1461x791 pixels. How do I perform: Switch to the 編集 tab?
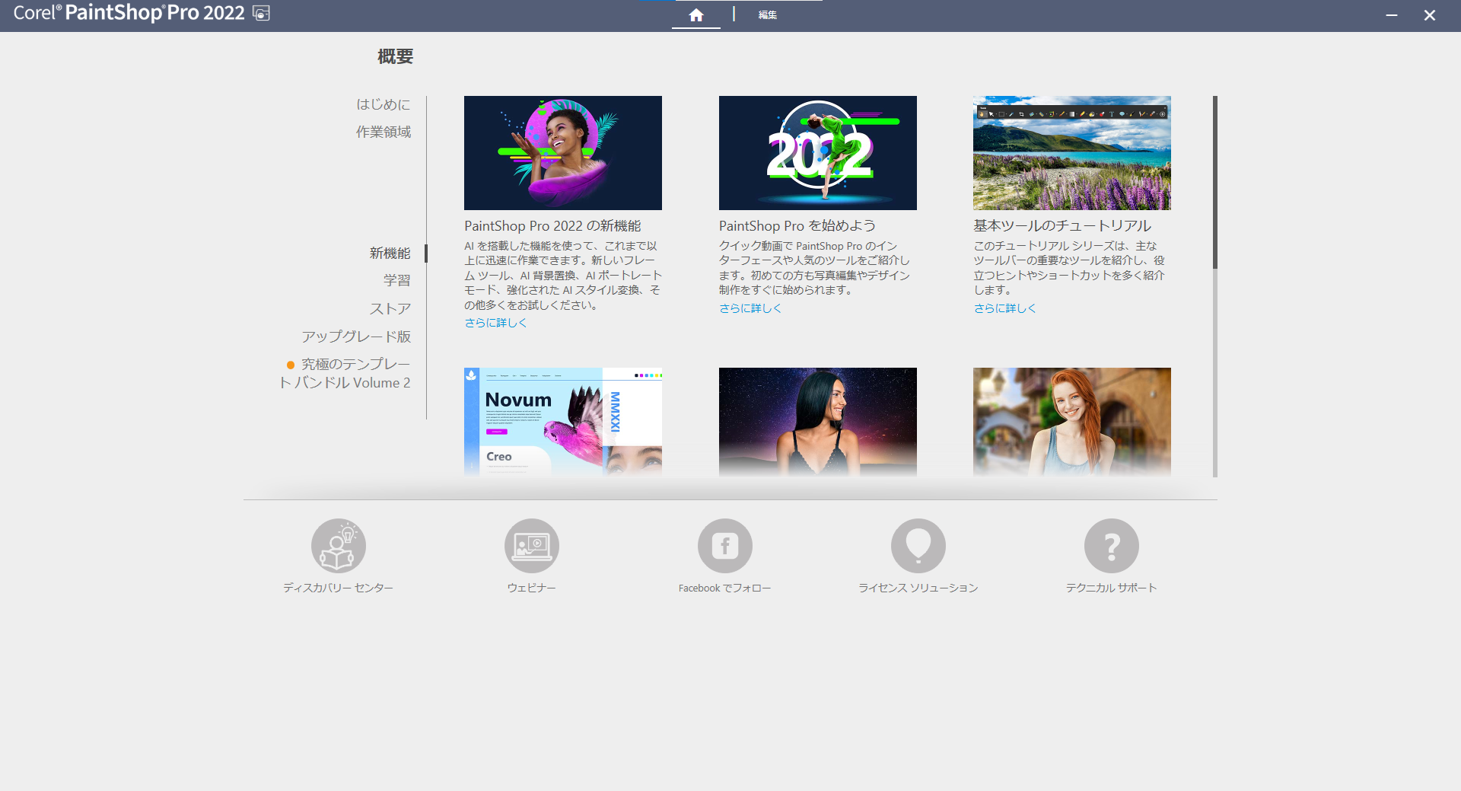pyautogui.click(x=767, y=15)
